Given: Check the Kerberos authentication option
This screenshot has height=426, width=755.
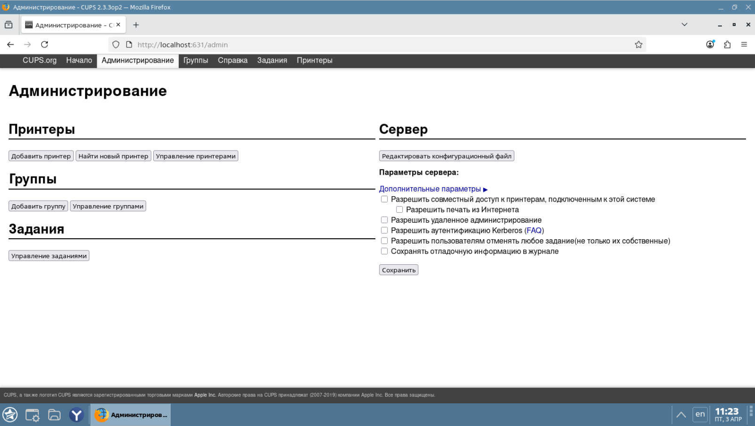Looking at the screenshot, I should tap(384, 230).
